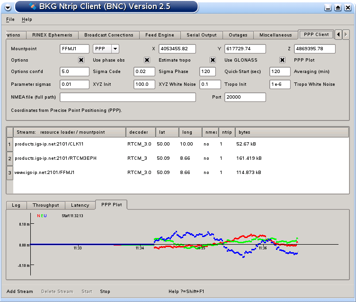Select stream row 1 CLK11
Screen dimensions: 356x302
pyautogui.click(x=49, y=144)
